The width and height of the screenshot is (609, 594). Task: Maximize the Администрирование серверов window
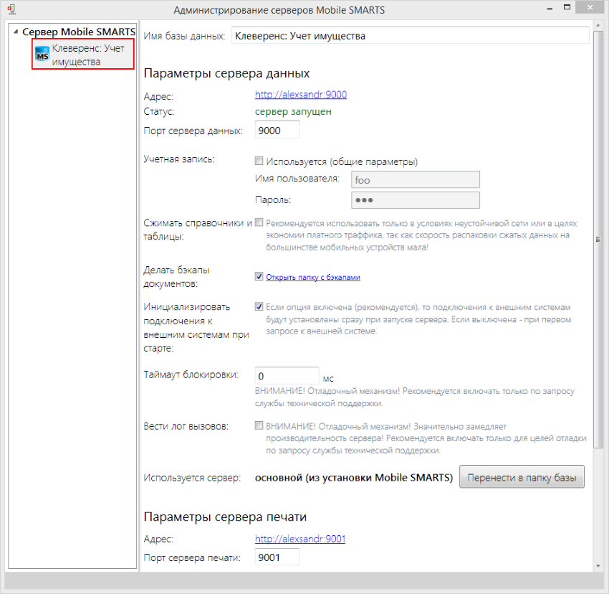coord(567,7)
